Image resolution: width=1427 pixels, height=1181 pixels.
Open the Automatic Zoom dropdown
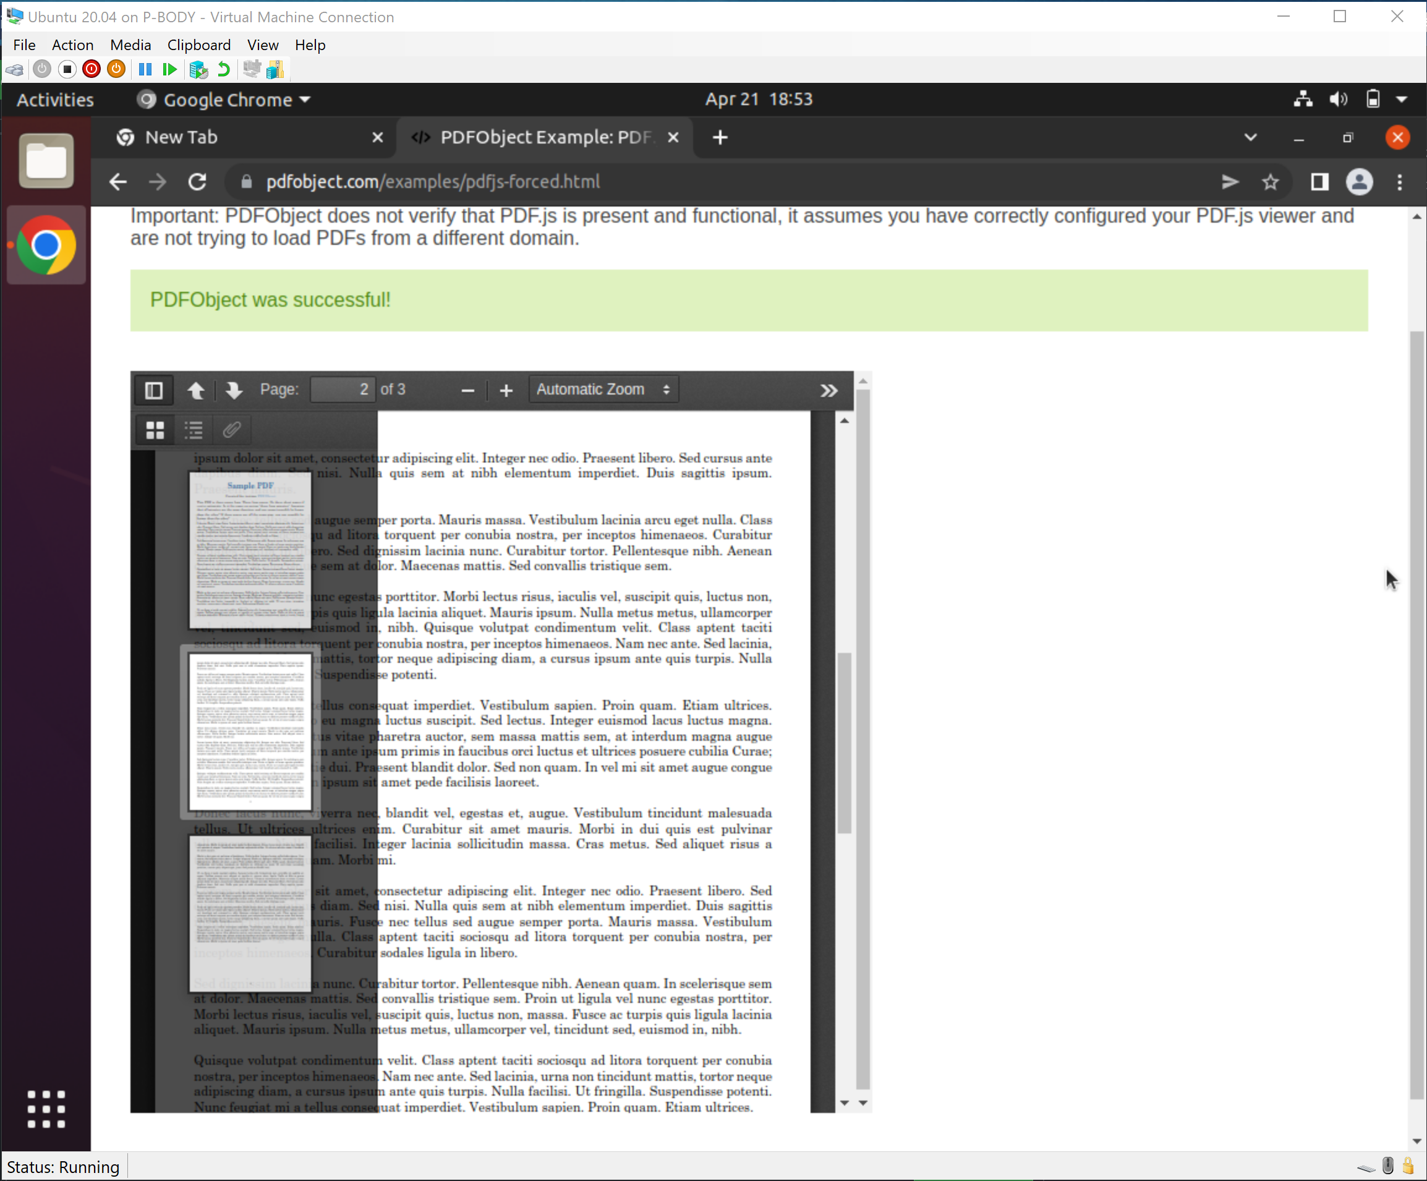coord(602,390)
